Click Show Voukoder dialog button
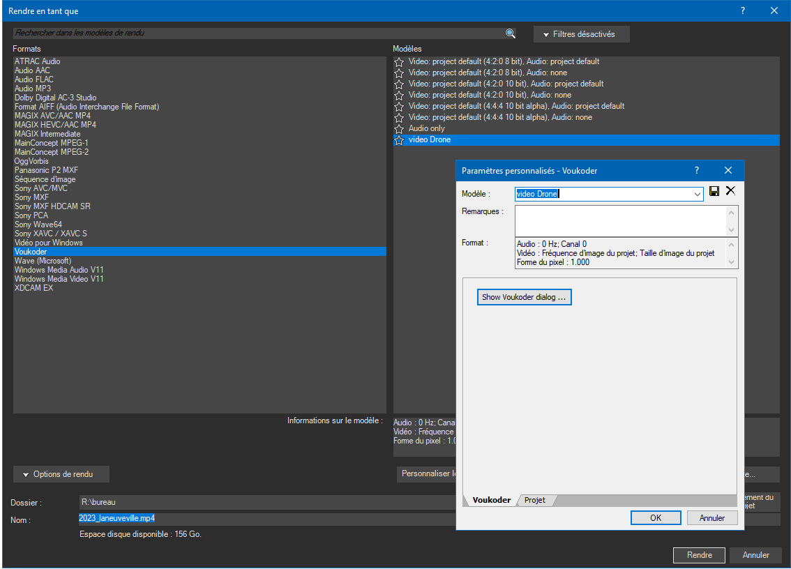Viewport: 791px width, 569px height. 524,297
